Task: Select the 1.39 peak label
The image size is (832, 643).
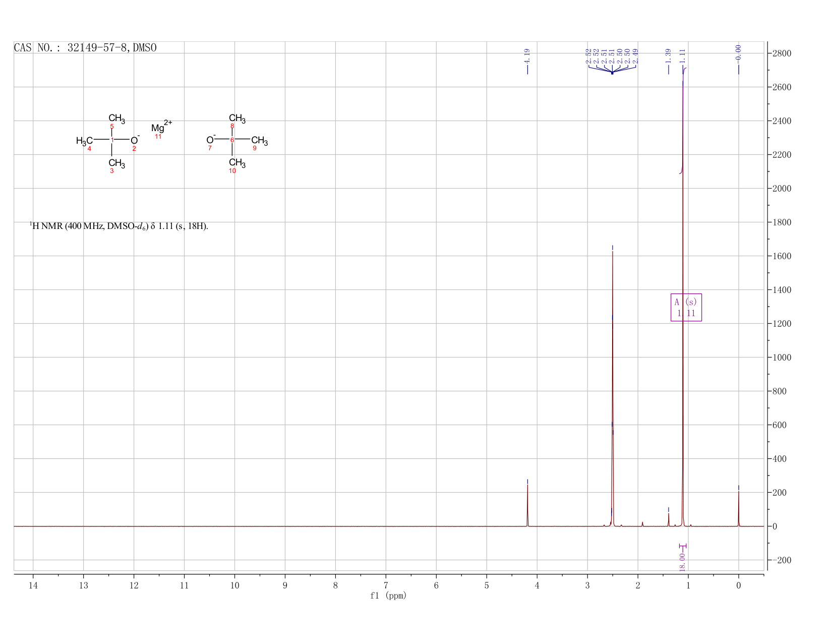Action: 668,55
